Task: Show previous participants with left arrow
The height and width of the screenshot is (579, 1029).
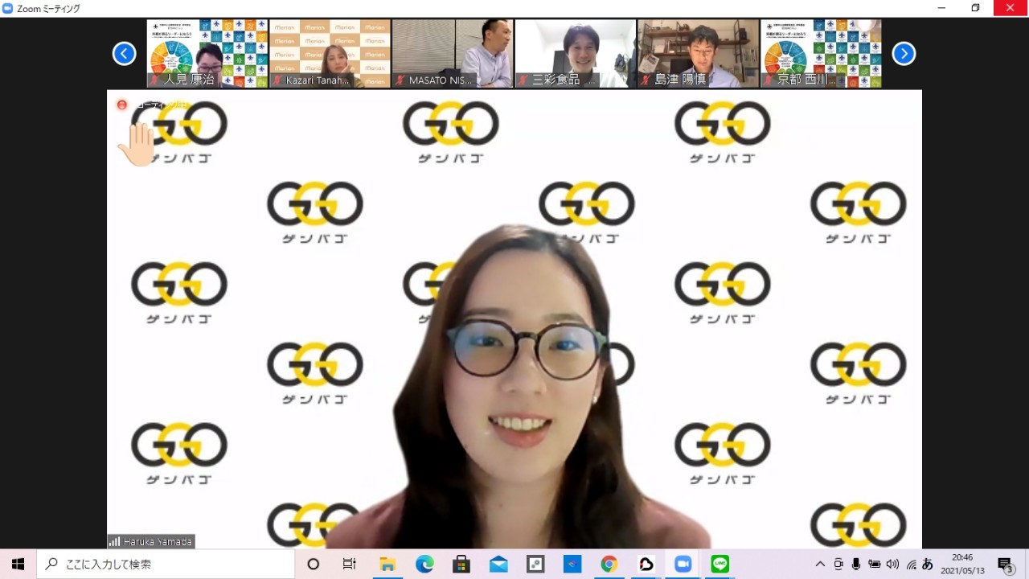Action: (x=124, y=54)
